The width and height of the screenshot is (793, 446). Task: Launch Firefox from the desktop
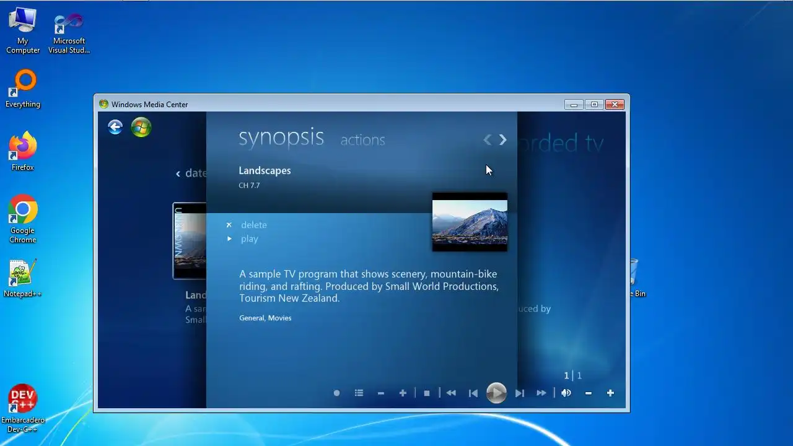pos(23,152)
